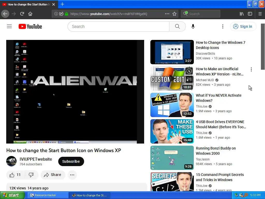The width and height of the screenshot is (265, 199).
Task: Open the Firefox hamburger menu
Action: pyautogui.click(x=260, y=14)
